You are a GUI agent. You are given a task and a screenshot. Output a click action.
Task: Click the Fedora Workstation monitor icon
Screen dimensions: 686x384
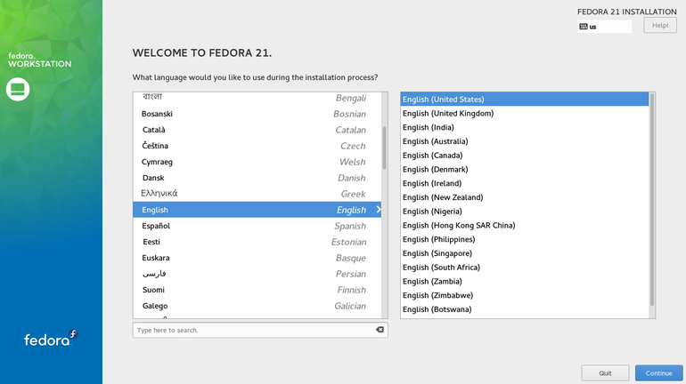[x=18, y=88]
